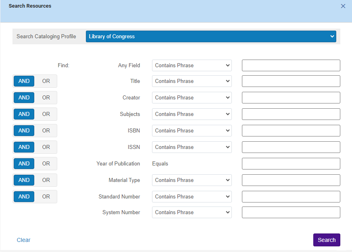352x252 pixels.
Task: Open the Search Cataloging Profile dropdown
Action: click(211, 36)
